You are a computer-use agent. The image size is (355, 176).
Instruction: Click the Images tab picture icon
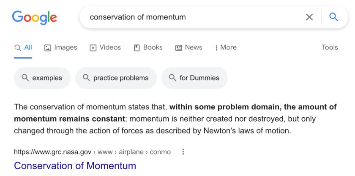[48, 48]
